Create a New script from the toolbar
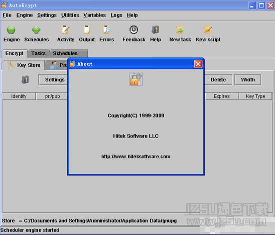This screenshot has width=275, height=235. 208,30
